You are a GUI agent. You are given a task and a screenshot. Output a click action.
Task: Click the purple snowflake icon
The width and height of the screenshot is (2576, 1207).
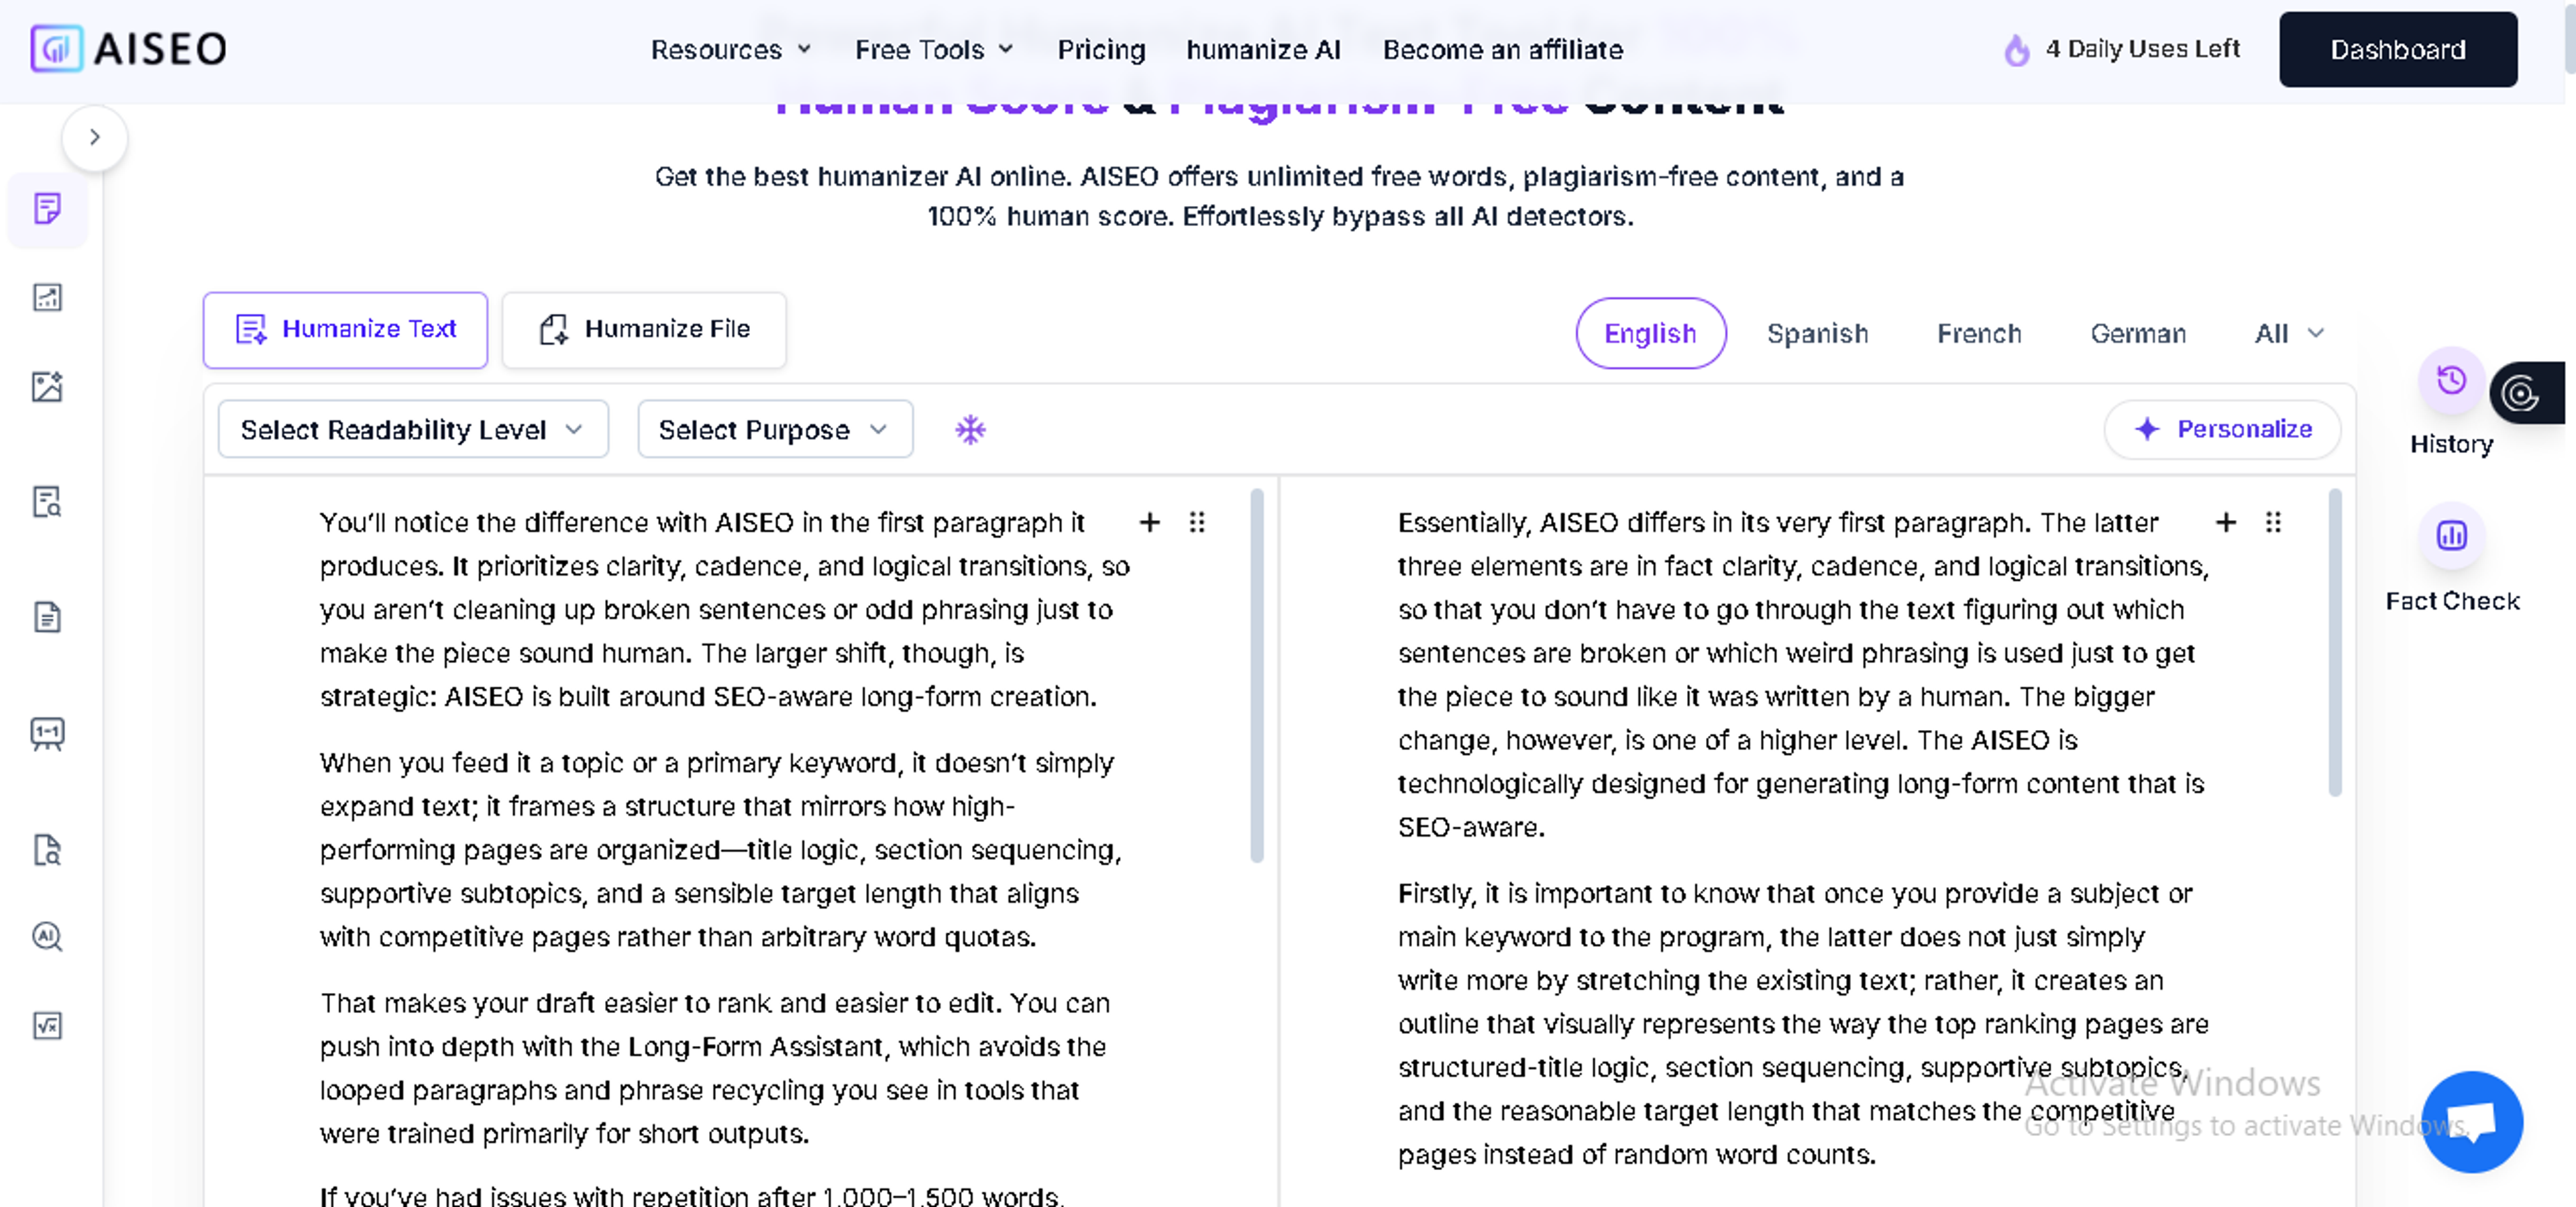coord(970,429)
